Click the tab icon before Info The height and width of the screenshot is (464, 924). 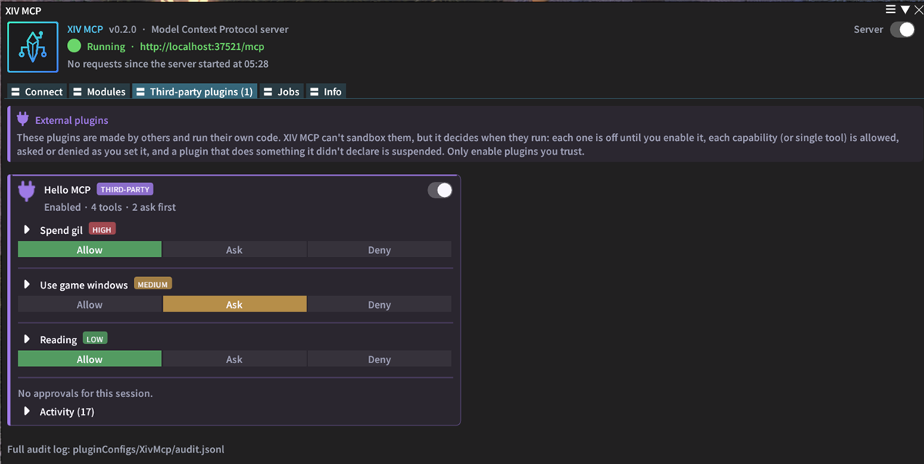coord(314,92)
